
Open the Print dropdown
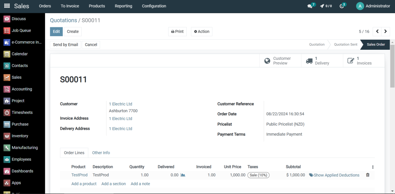(177, 32)
